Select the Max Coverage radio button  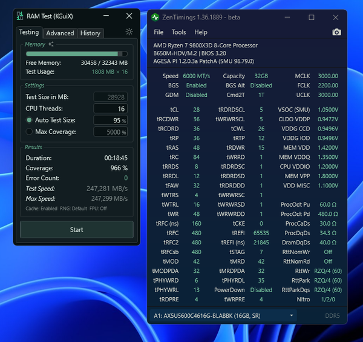pos(29,132)
